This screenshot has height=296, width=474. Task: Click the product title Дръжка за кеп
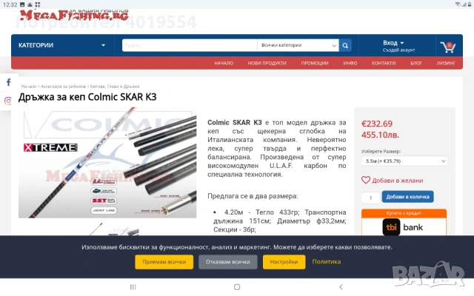(87, 97)
